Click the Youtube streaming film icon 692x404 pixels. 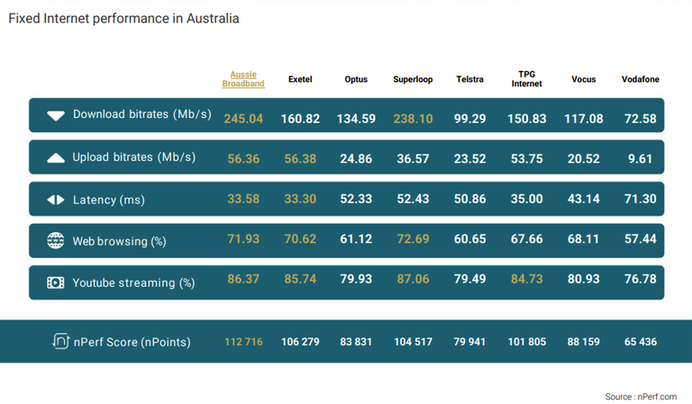[56, 283]
